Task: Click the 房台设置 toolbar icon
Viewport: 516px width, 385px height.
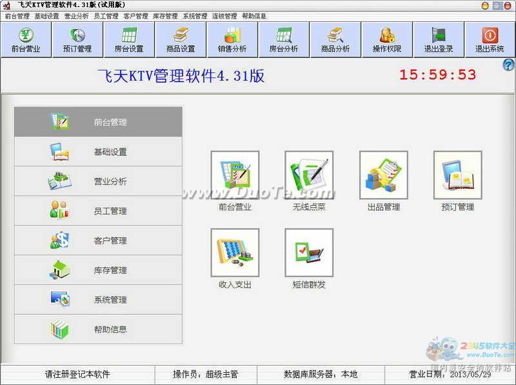Action: (x=129, y=40)
